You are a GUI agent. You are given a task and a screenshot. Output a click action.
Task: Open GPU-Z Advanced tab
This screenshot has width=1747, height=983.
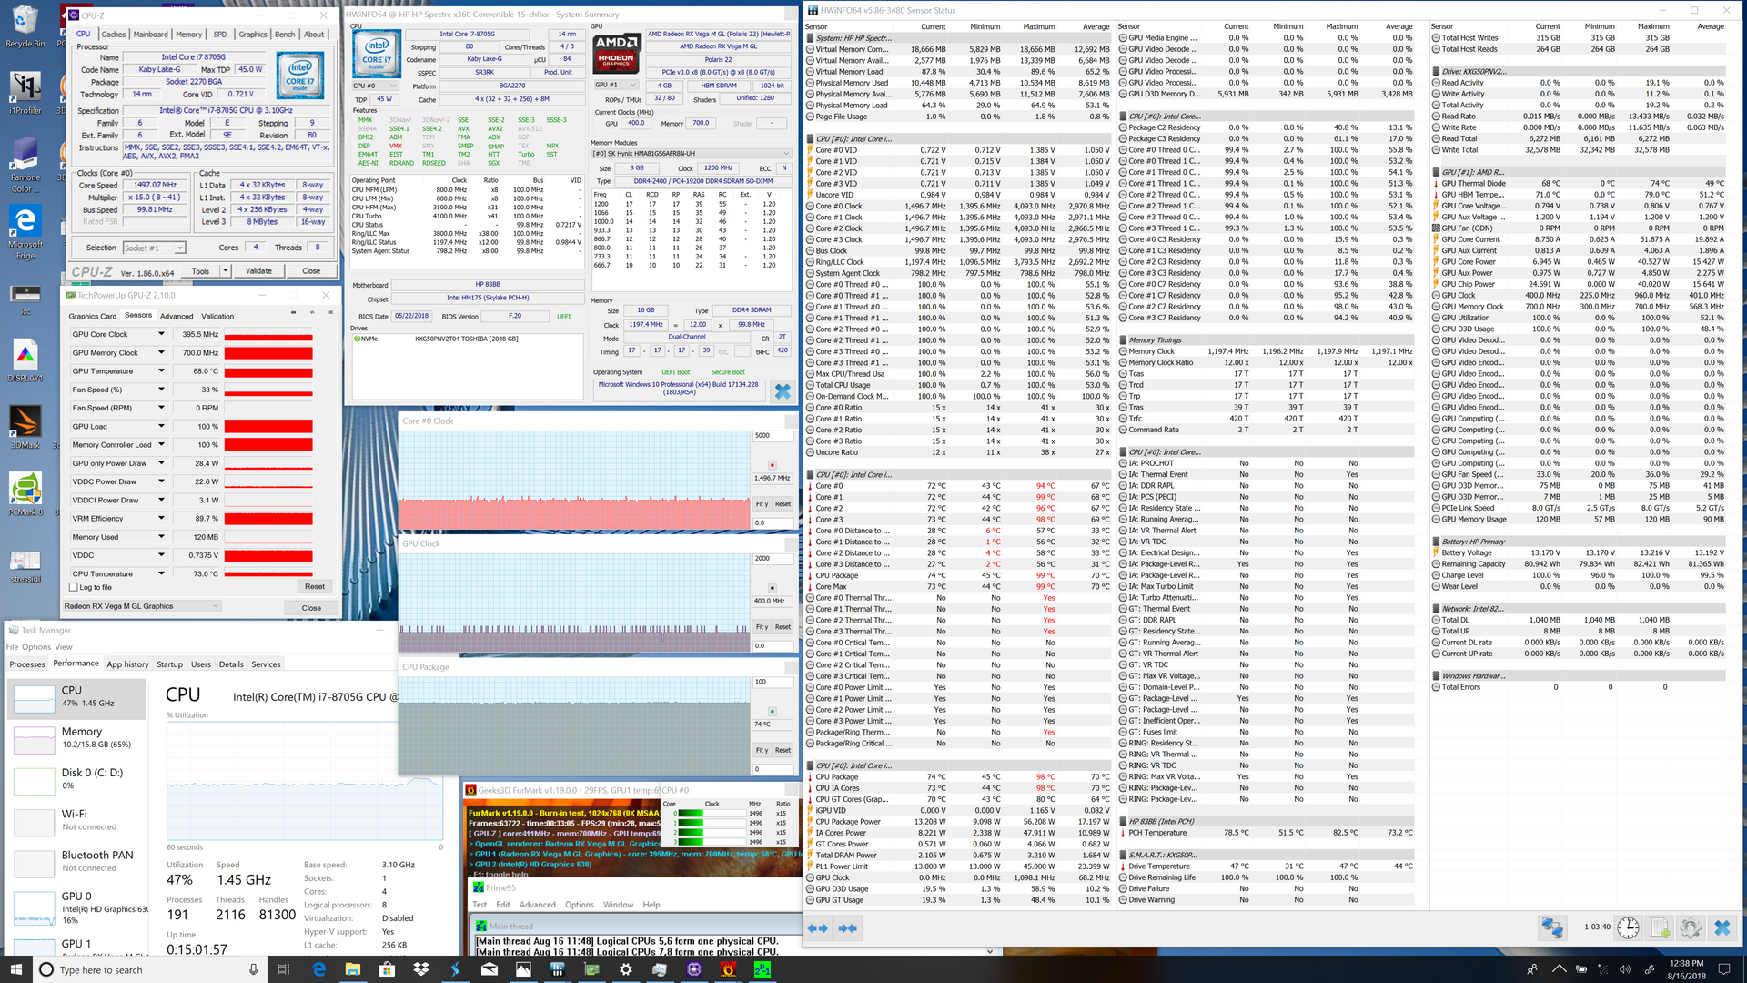177,317
